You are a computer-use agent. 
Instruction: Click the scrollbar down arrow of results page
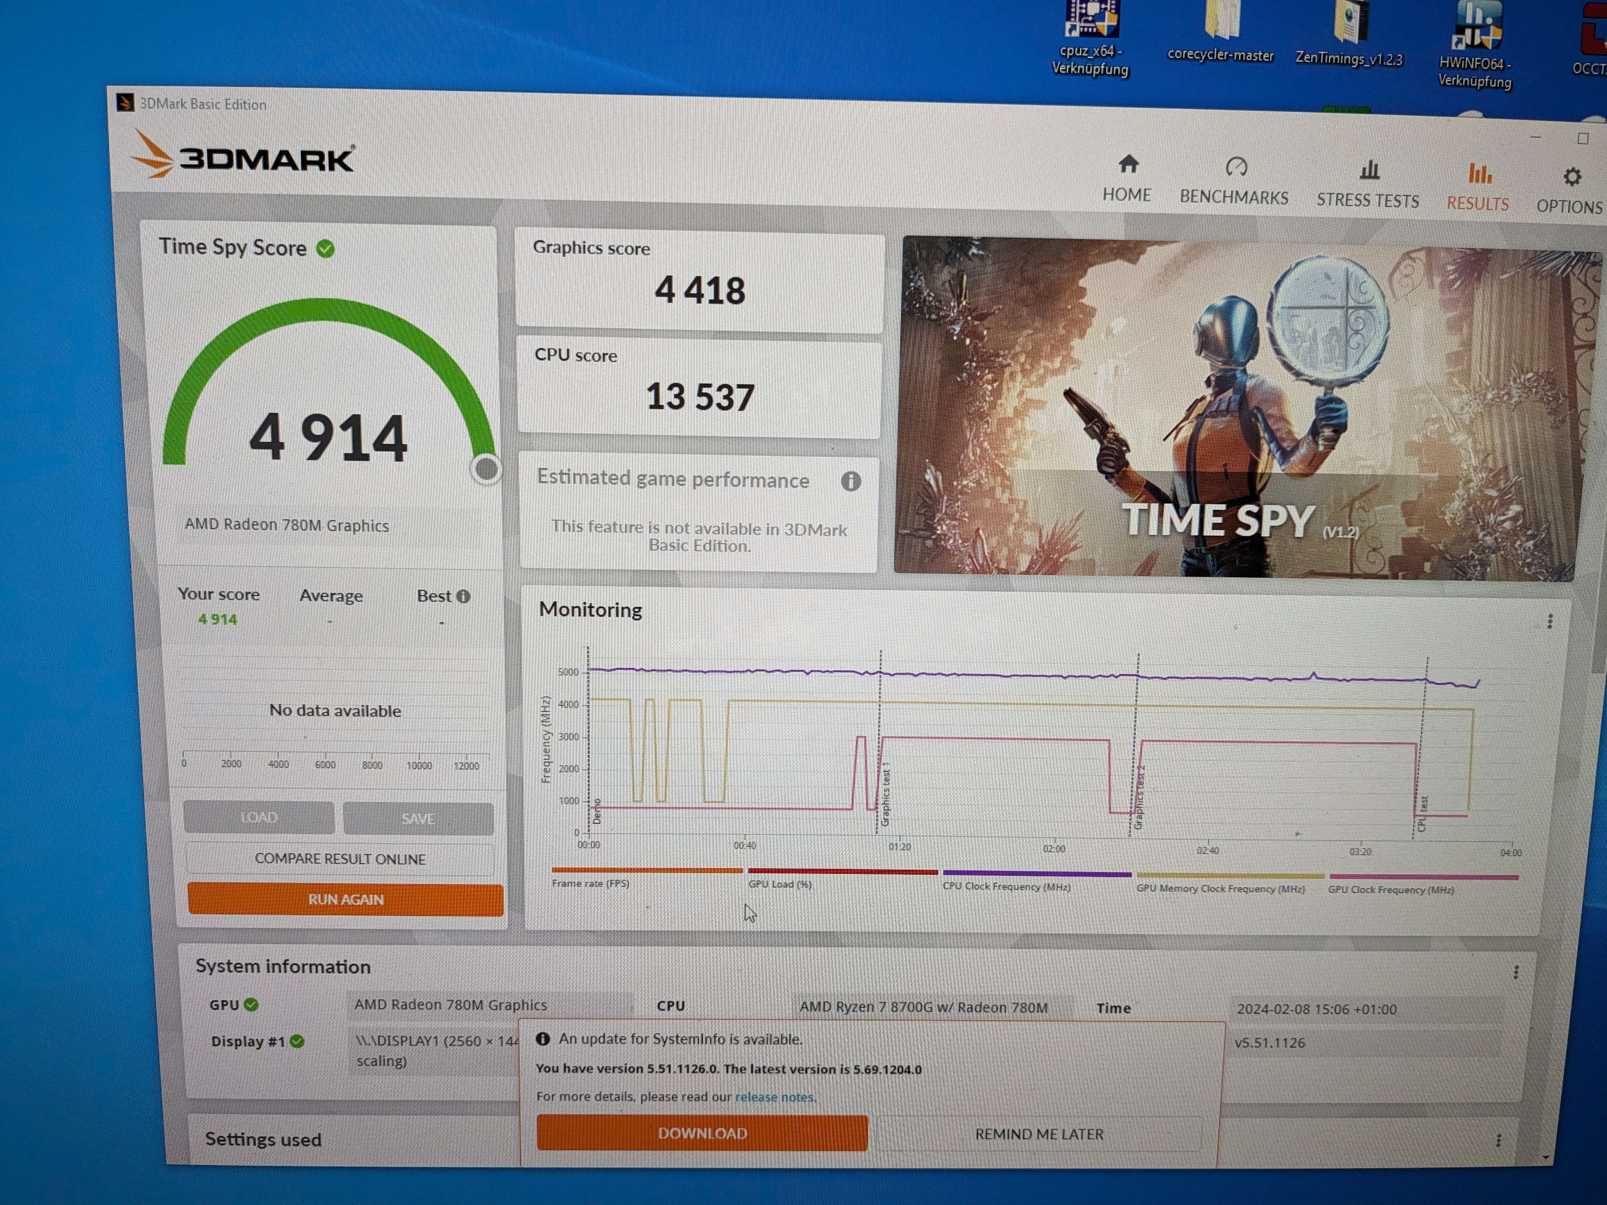point(1545,1158)
